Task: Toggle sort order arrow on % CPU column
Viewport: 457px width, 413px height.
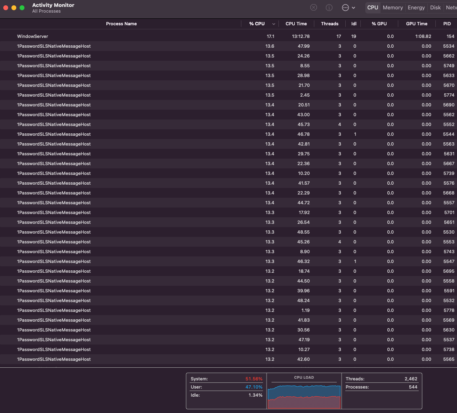Action: point(274,24)
